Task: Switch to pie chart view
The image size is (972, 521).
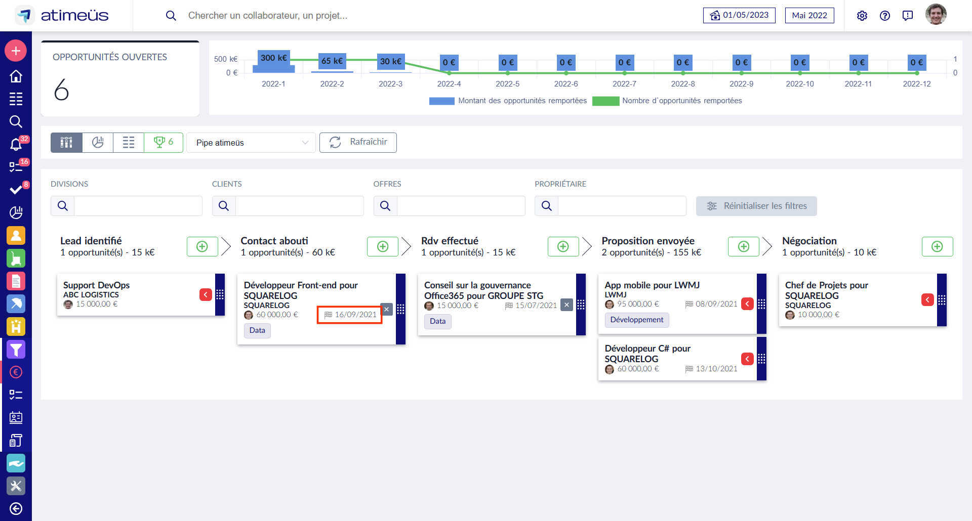Action: click(x=98, y=143)
